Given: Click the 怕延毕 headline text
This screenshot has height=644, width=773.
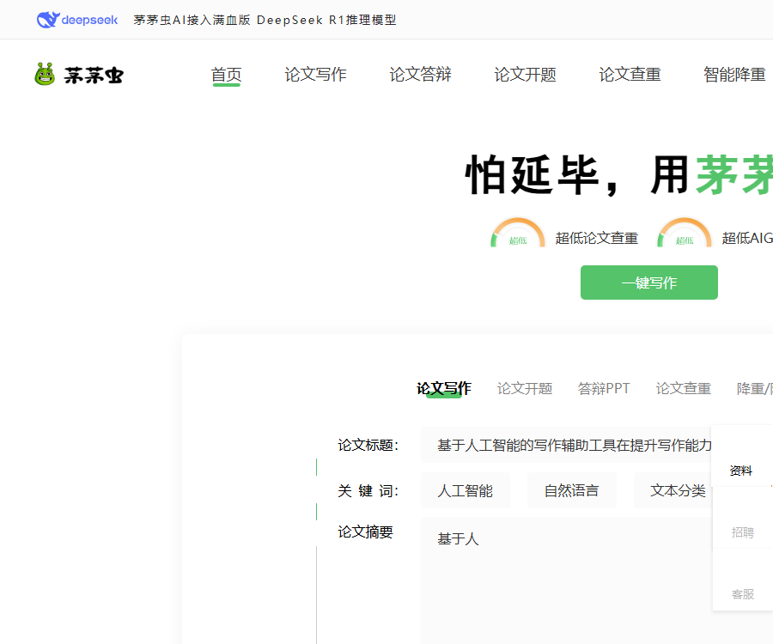Looking at the screenshot, I should pyautogui.click(x=532, y=175).
